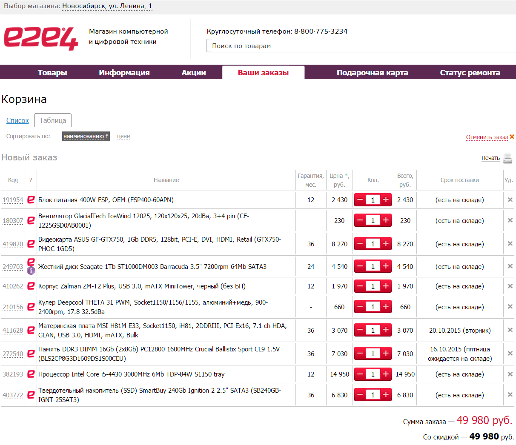Click the printer icon next to Печать
This screenshot has width=516, height=445.
[507, 158]
